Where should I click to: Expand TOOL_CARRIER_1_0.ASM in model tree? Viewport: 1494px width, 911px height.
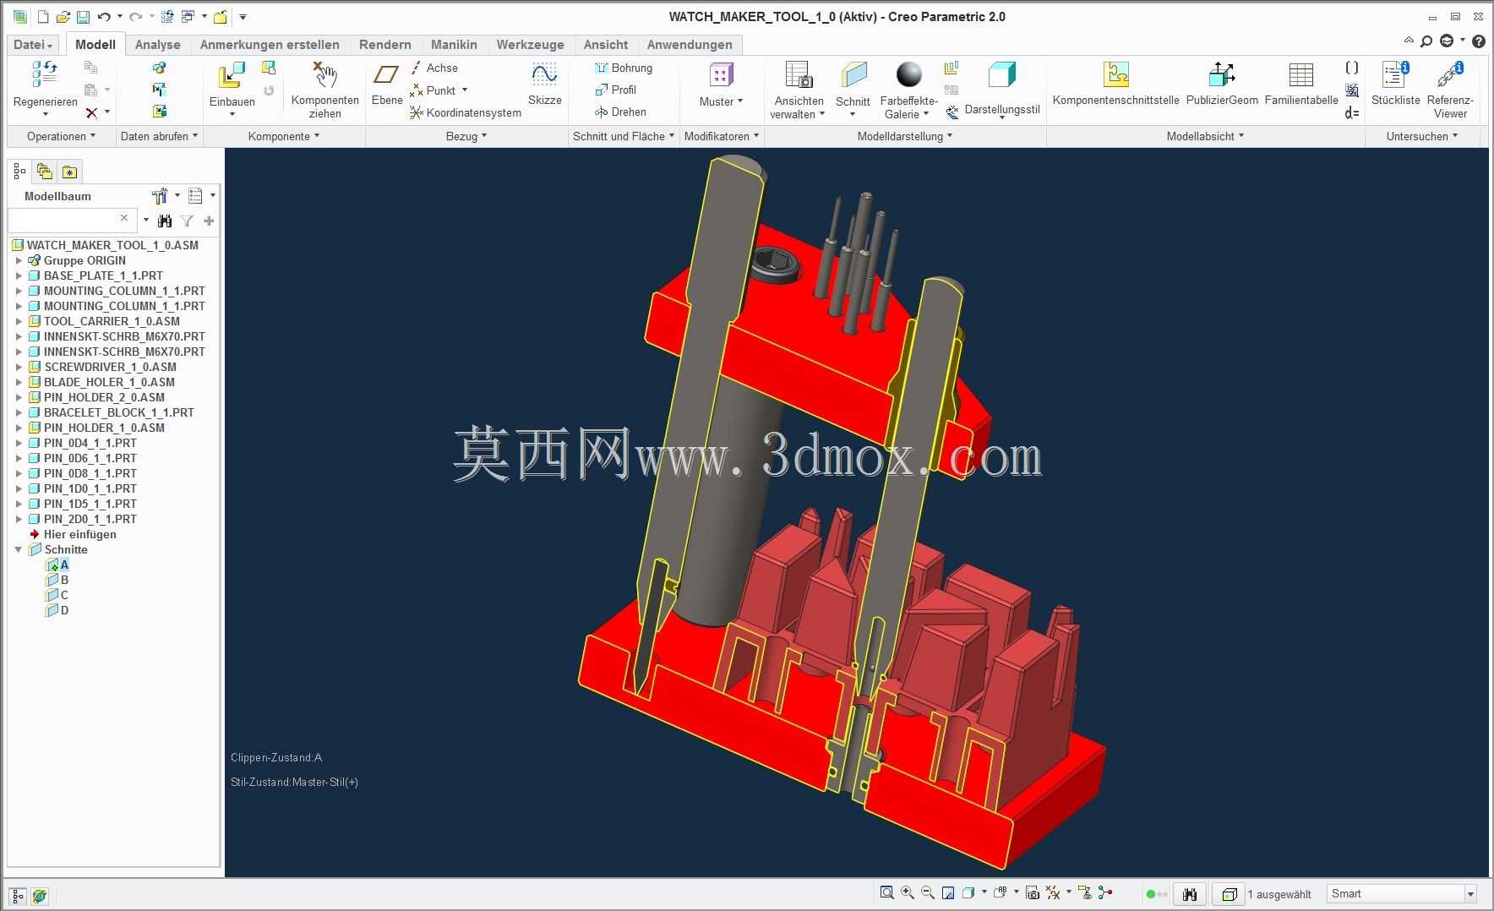(x=19, y=321)
